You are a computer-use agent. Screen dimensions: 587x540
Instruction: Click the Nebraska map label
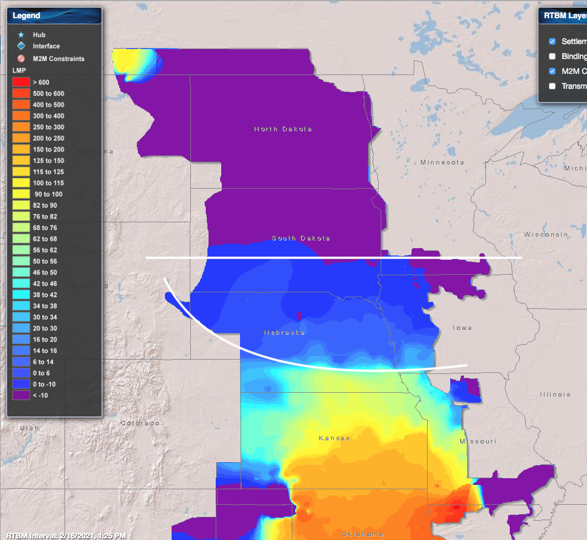(x=285, y=333)
